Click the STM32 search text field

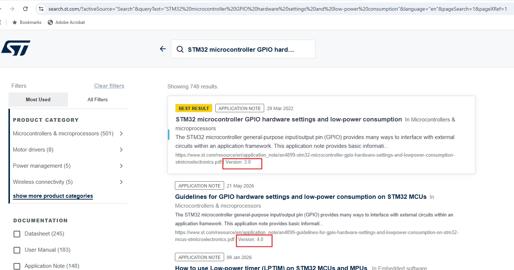(243, 49)
